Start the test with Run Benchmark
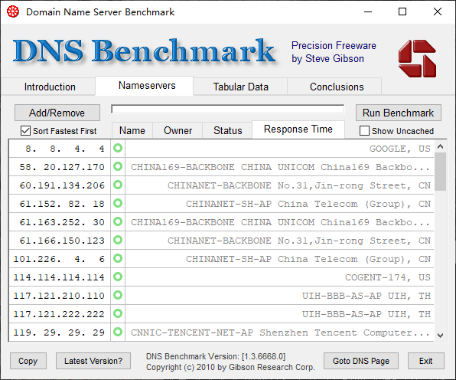Viewport: 456px width, 380px height. (398, 113)
